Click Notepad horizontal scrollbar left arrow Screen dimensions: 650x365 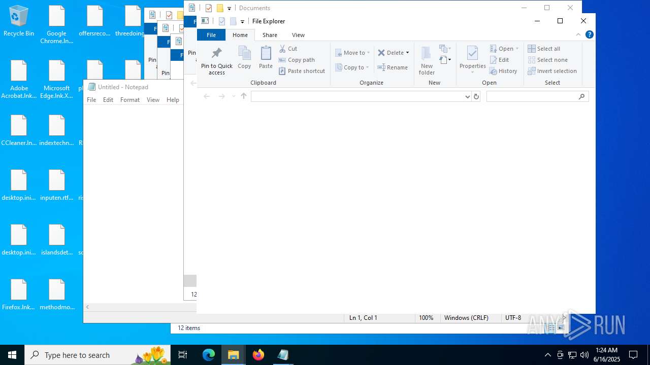pyautogui.click(x=87, y=307)
